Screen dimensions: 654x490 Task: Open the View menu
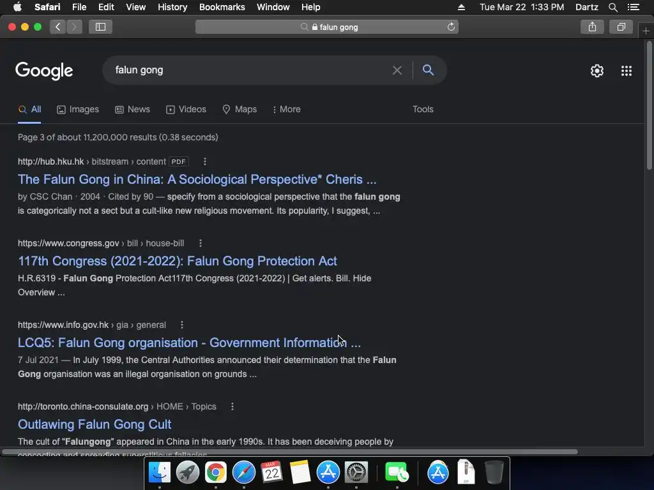click(x=135, y=7)
